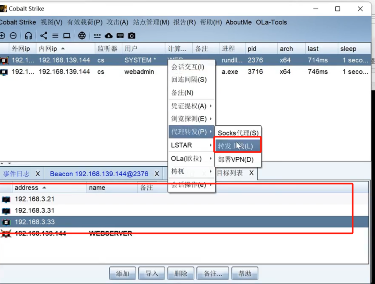Expand the 凭证提权(A) submenu arrow
The height and width of the screenshot is (284, 375).
[x=211, y=106]
